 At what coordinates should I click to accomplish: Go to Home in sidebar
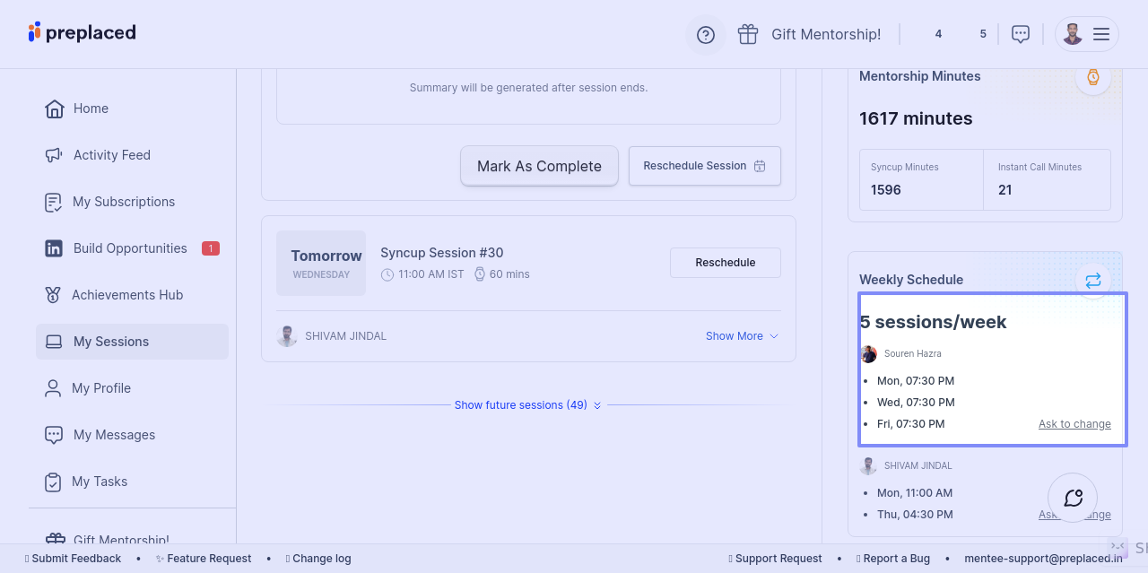(x=91, y=109)
